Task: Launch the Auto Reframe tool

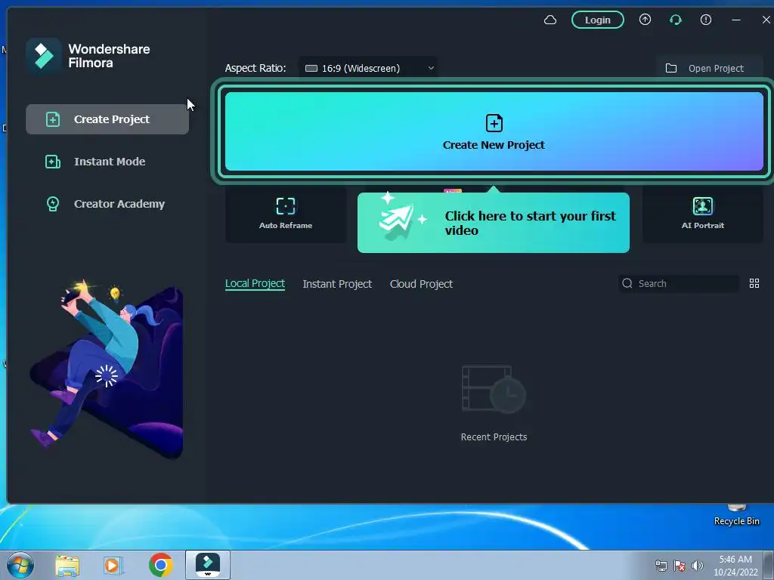Action: tap(286, 214)
